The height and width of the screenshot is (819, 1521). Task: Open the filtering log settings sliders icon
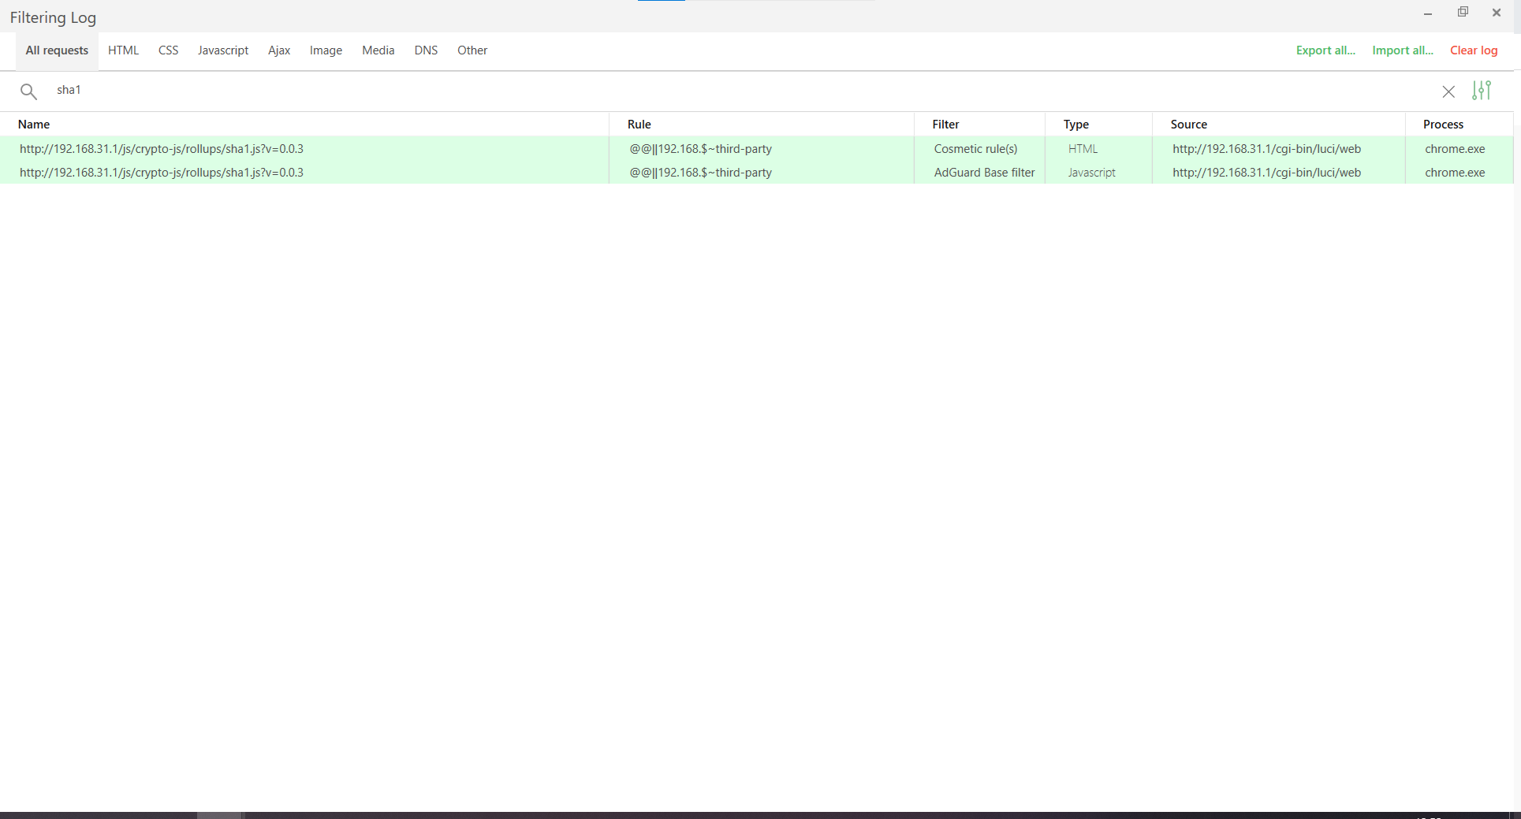[1482, 91]
